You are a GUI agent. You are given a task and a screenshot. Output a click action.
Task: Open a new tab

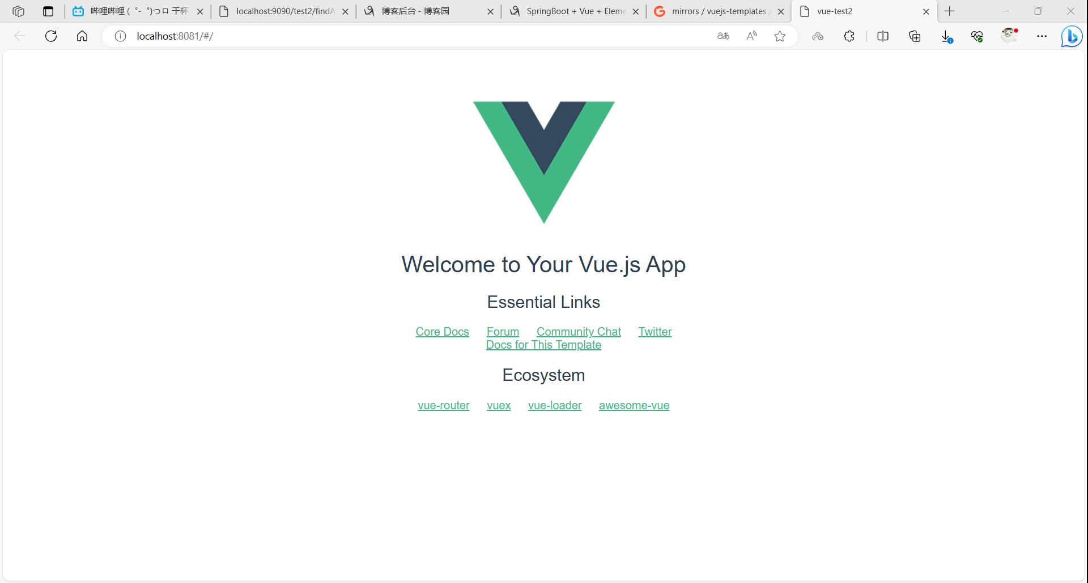[x=950, y=11]
